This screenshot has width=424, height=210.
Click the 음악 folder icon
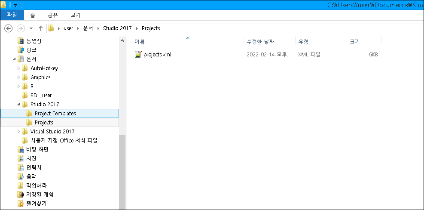tap(21, 177)
